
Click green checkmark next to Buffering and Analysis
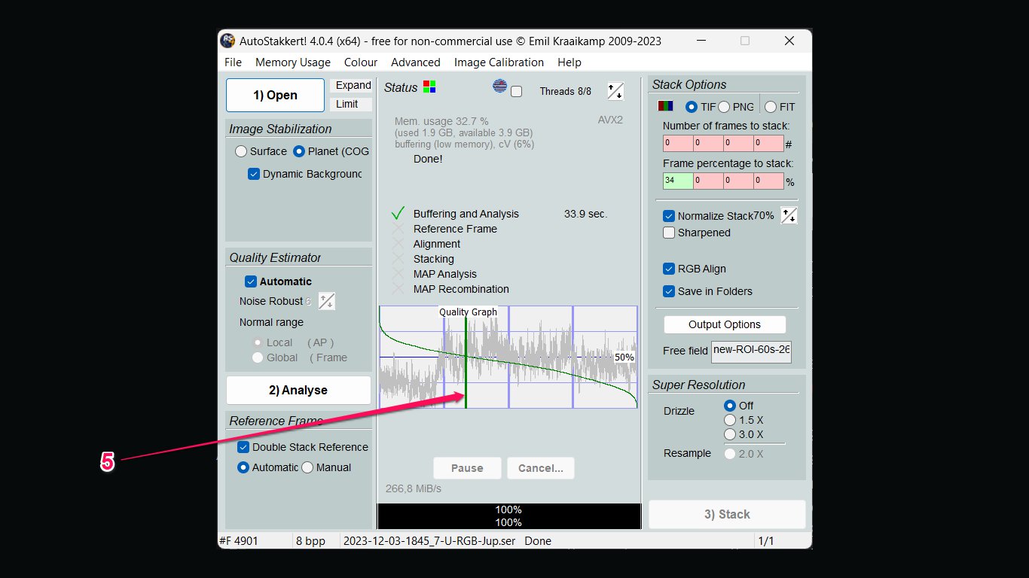point(398,214)
